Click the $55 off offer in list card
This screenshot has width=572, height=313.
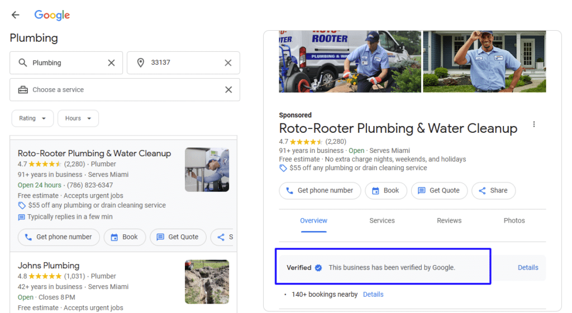(x=97, y=205)
